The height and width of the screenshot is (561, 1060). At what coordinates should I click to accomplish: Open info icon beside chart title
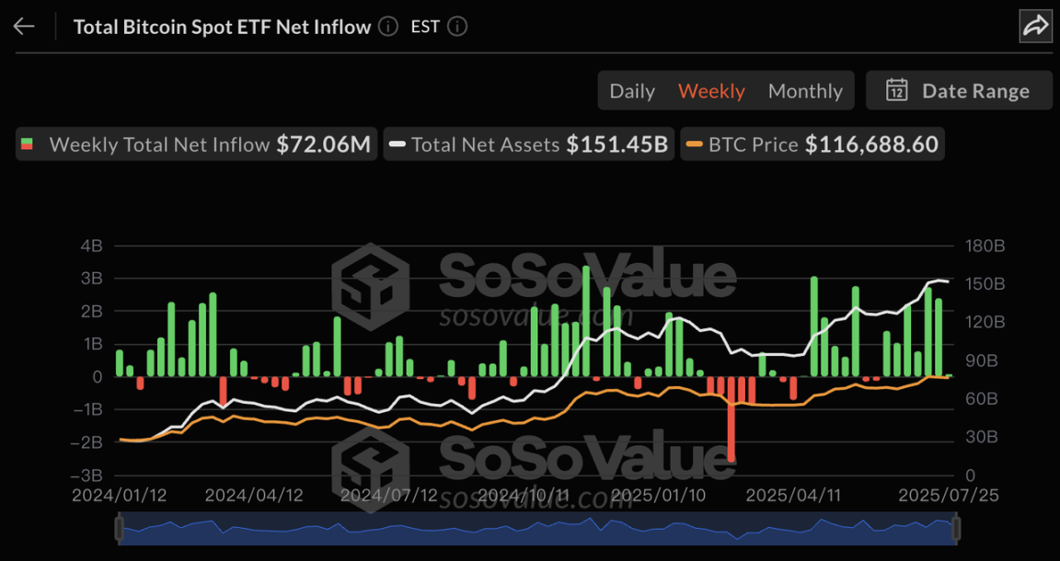click(x=388, y=27)
